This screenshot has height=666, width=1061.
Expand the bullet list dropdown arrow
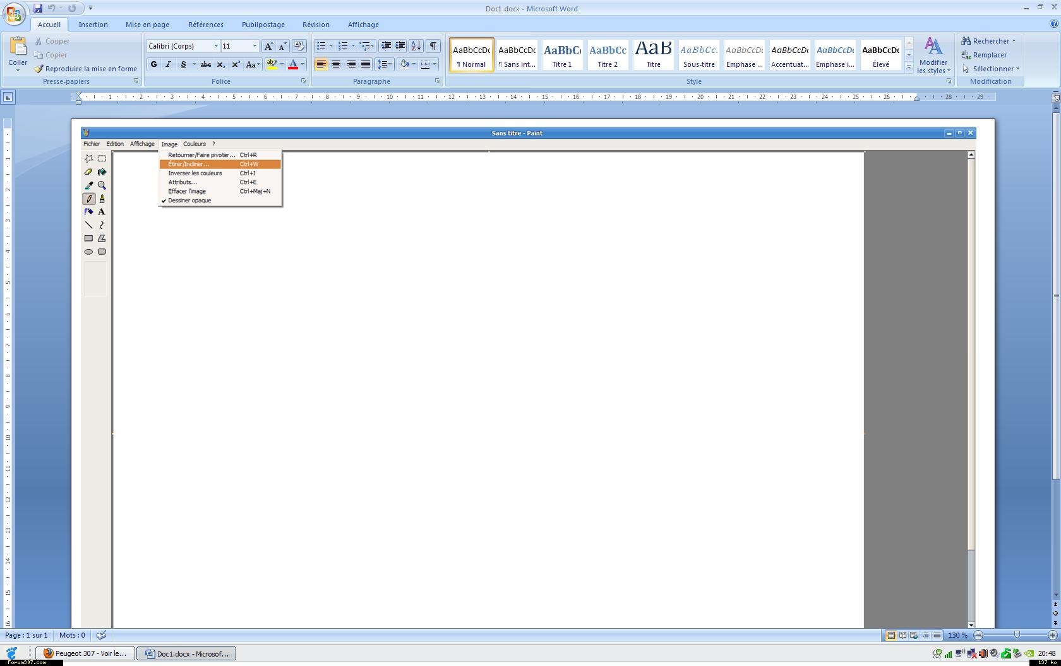tap(331, 46)
